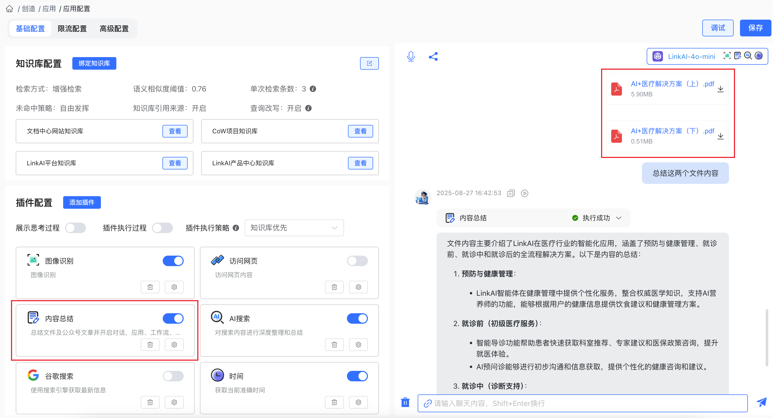
Task: Open file AI+医疗解决方案（下）.pdf
Action: tap(672, 131)
